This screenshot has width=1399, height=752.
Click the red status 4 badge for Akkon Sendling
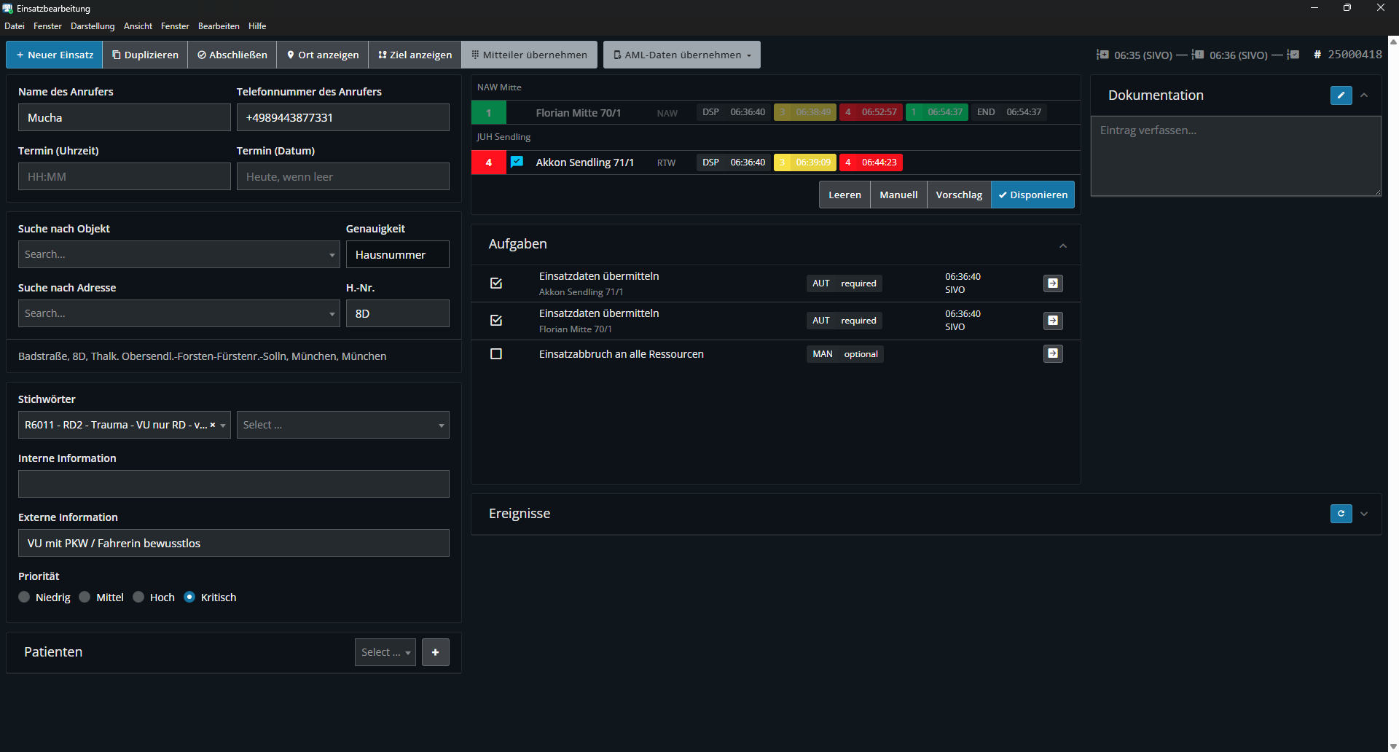(489, 162)
